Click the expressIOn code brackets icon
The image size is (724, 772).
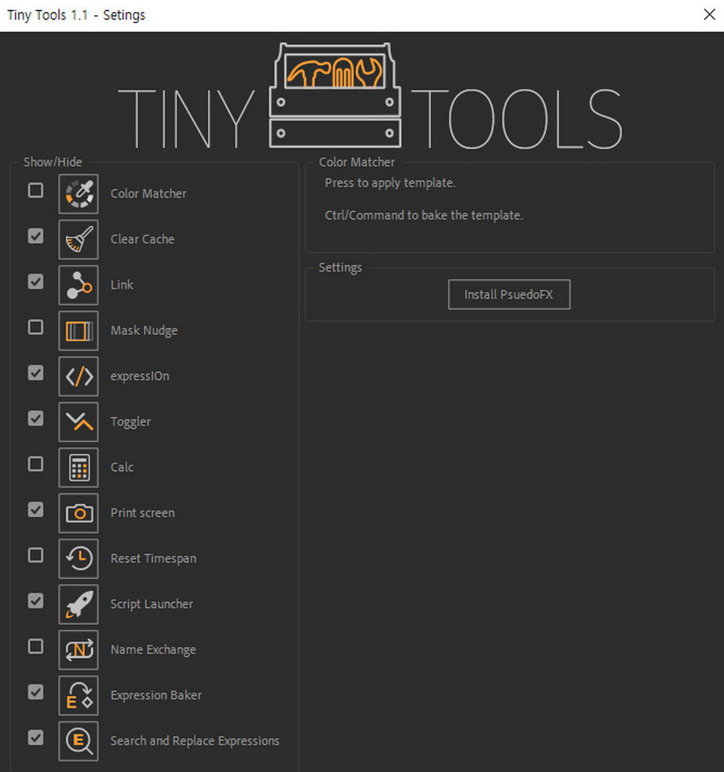[78, 376]
